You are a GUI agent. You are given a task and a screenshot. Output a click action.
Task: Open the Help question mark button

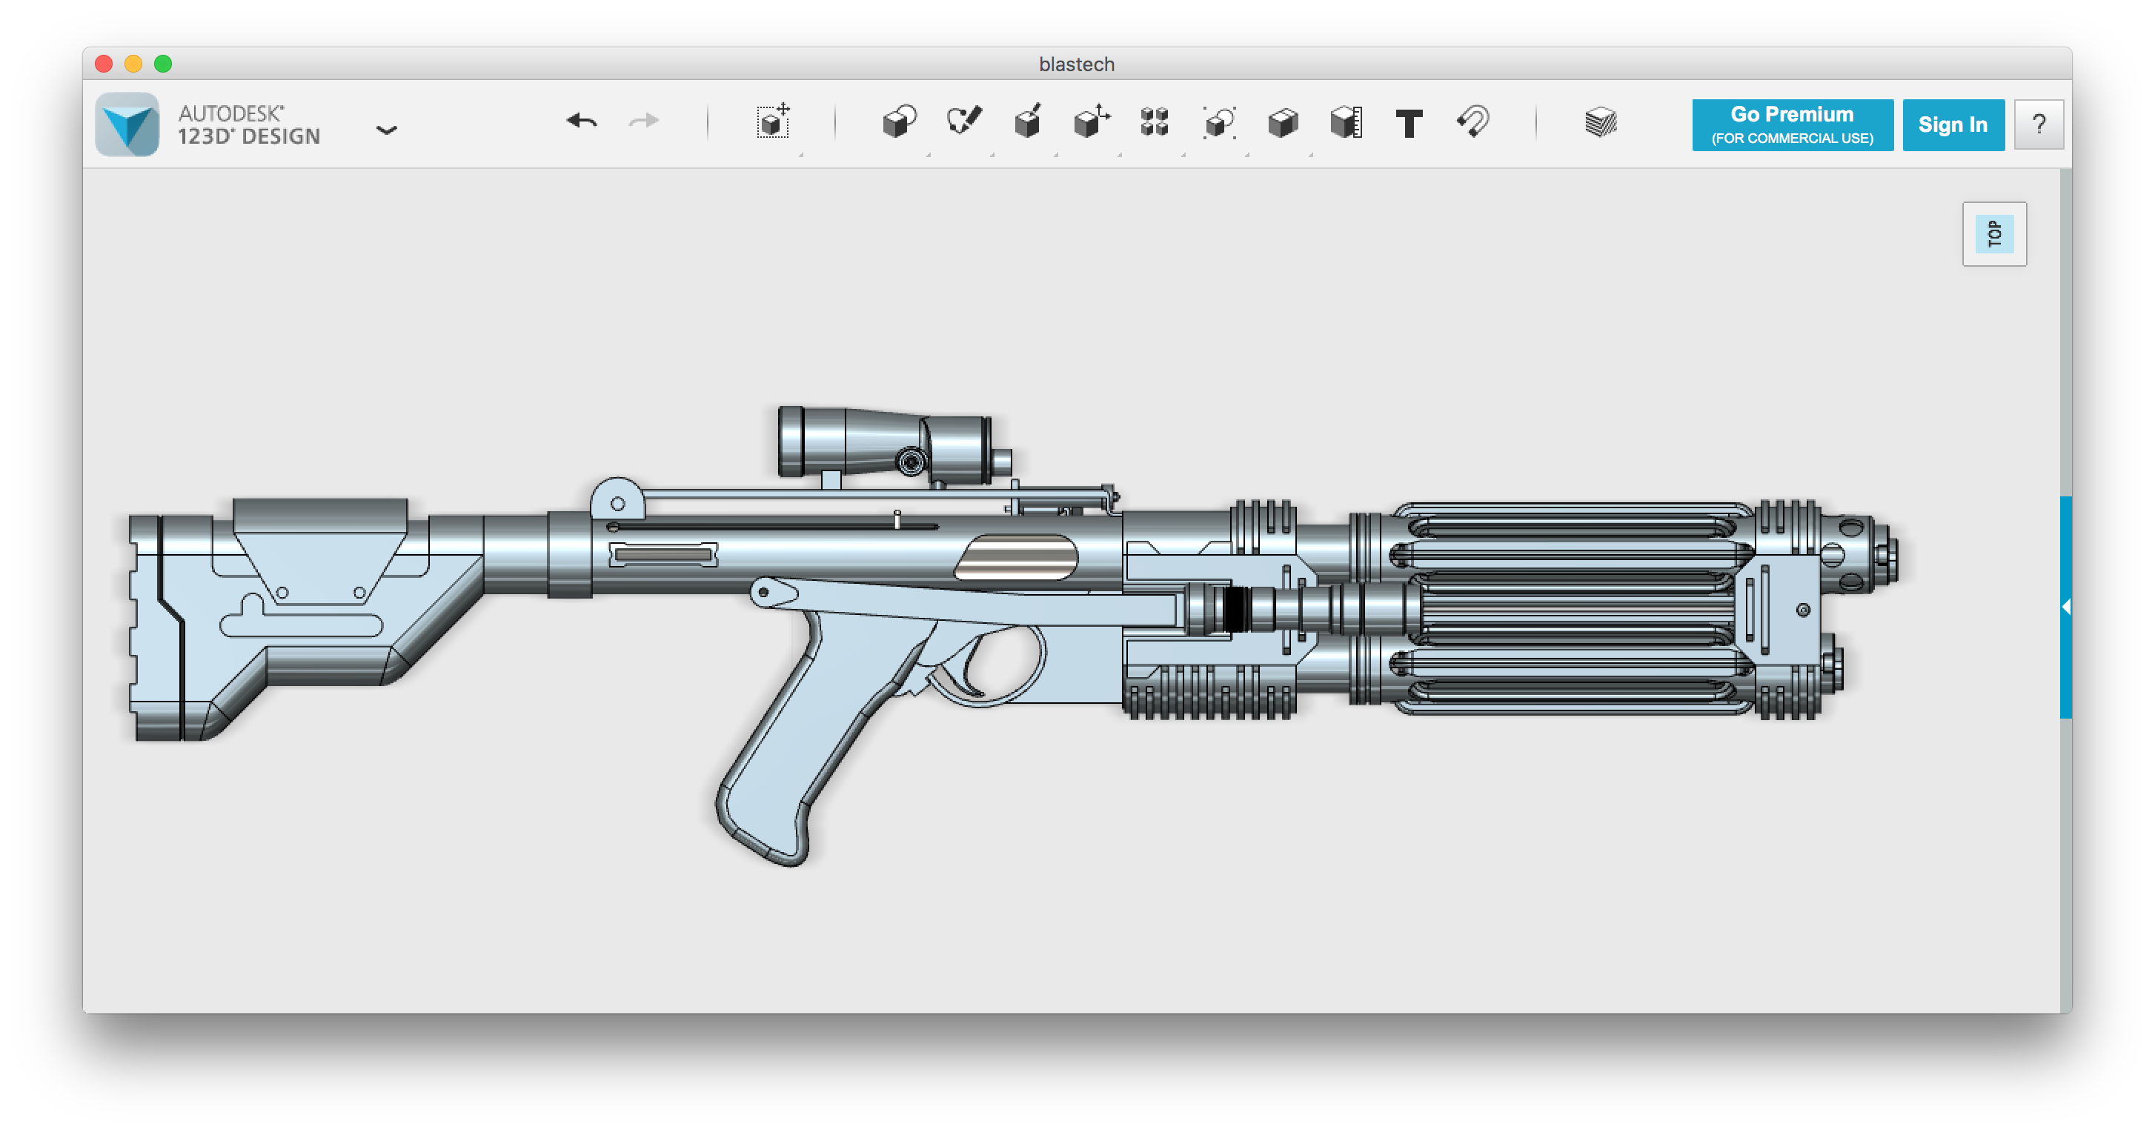coord(2039,124)
